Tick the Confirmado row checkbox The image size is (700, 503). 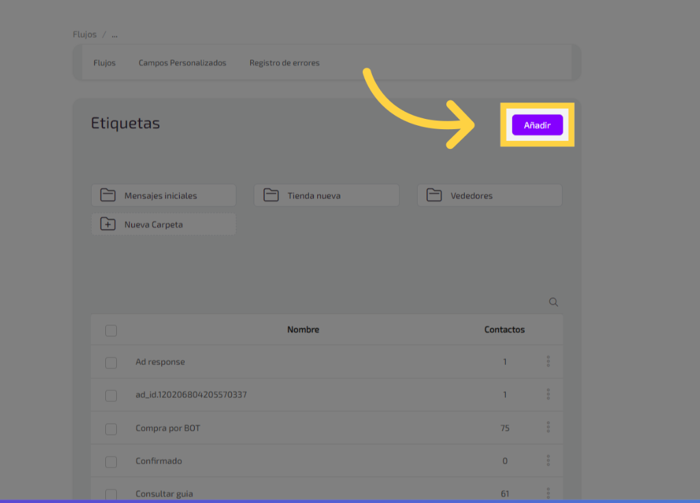[111, 462]
